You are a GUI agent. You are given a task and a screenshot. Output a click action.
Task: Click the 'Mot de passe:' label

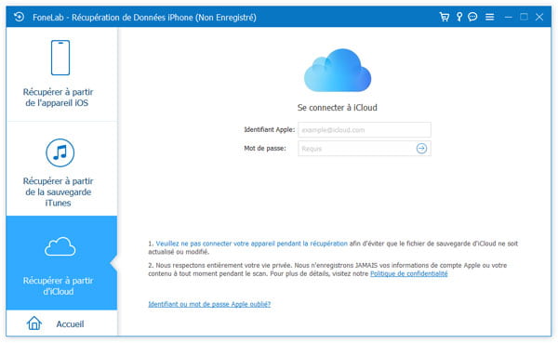click(x=265, y=148)
